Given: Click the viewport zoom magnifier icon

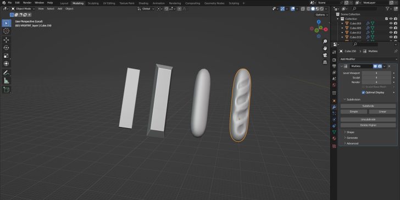Looking at the screenshot, I should click(x=325, y=41).
